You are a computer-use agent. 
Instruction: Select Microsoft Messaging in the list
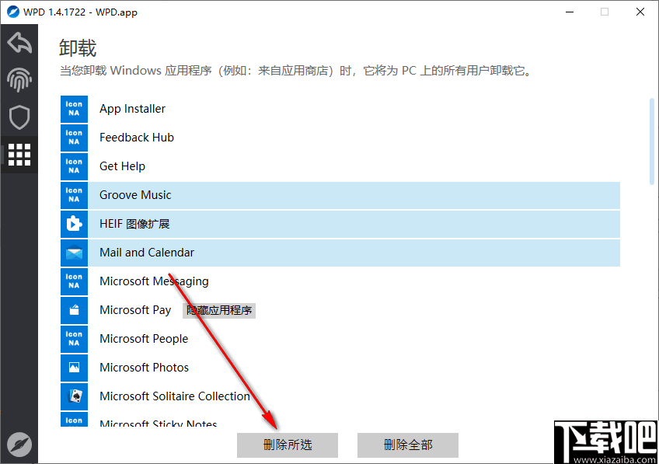(340, 281)
